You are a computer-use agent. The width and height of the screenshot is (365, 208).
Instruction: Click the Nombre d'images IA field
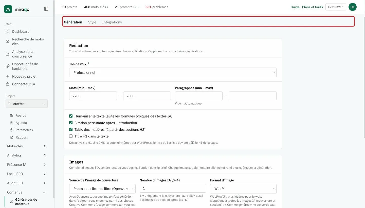(x=173, y=188)
